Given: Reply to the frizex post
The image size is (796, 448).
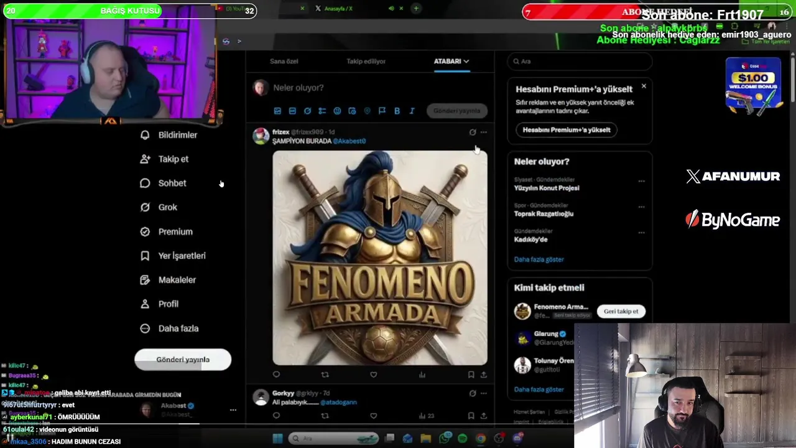Looking at the screenshot, I should pyautogui.click(x=276, y=375).
